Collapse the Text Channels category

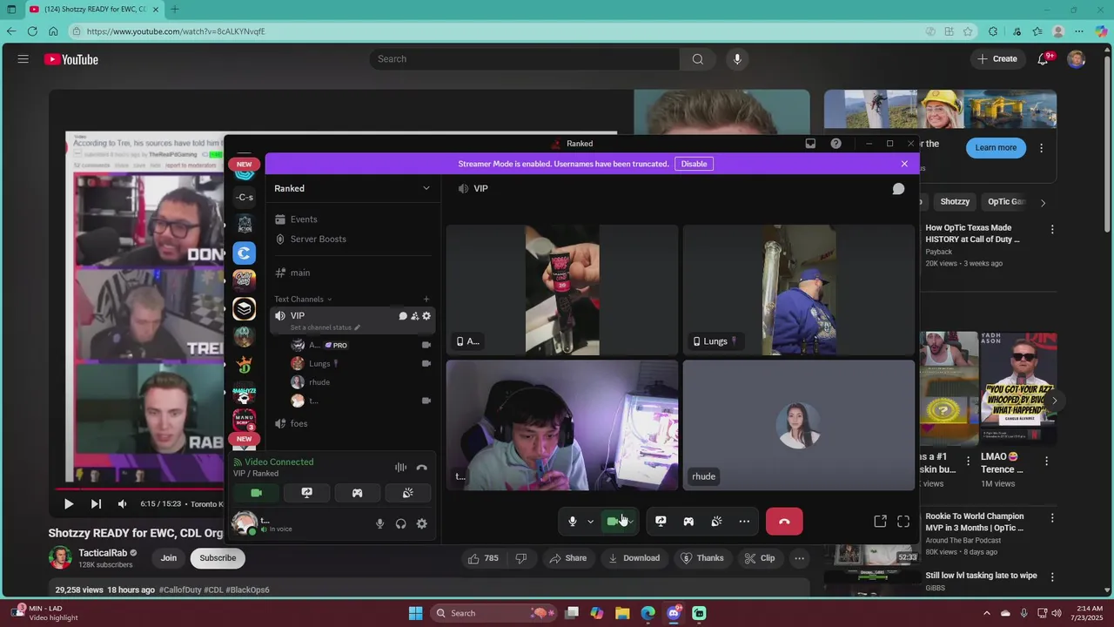tap(303, 300)
